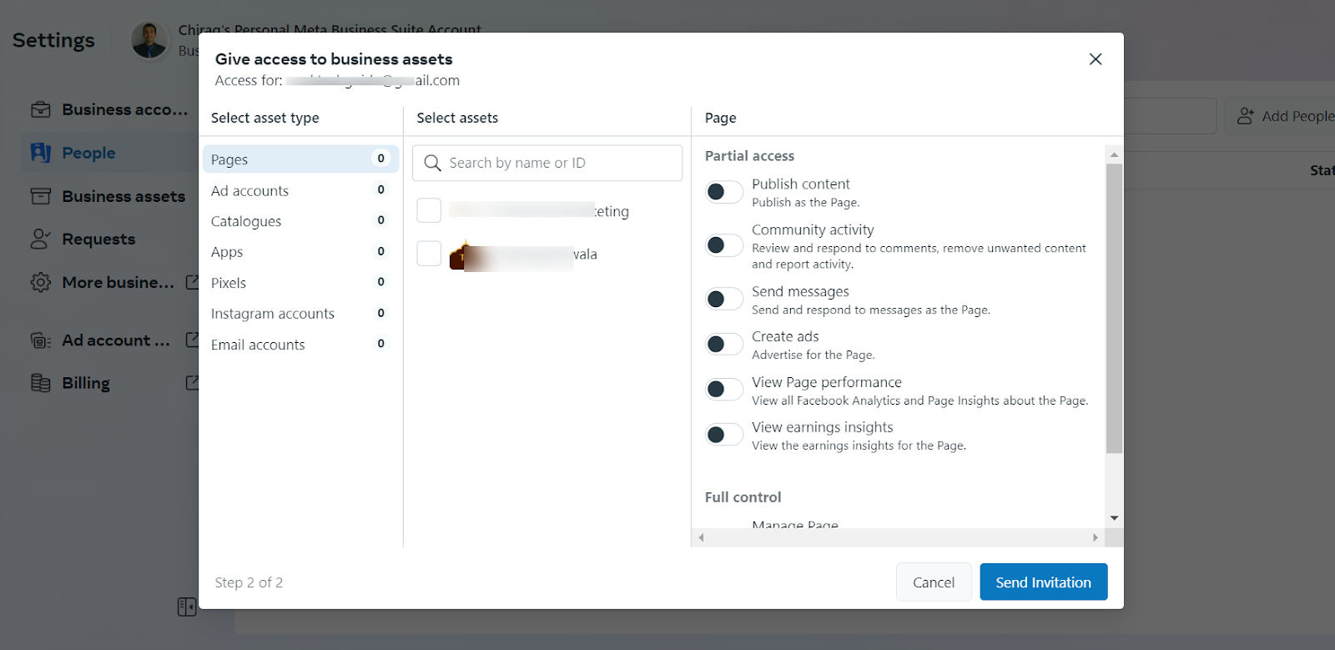
Task: Toggle Publish content permission
Action: pos(724,192)
